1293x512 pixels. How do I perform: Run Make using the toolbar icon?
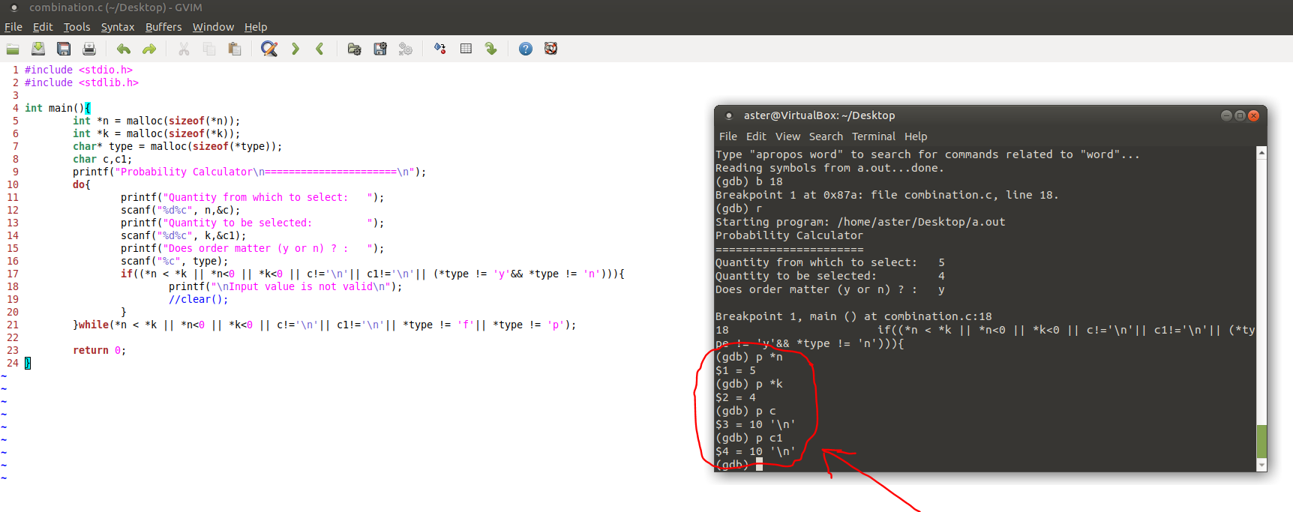coord(440,49)
